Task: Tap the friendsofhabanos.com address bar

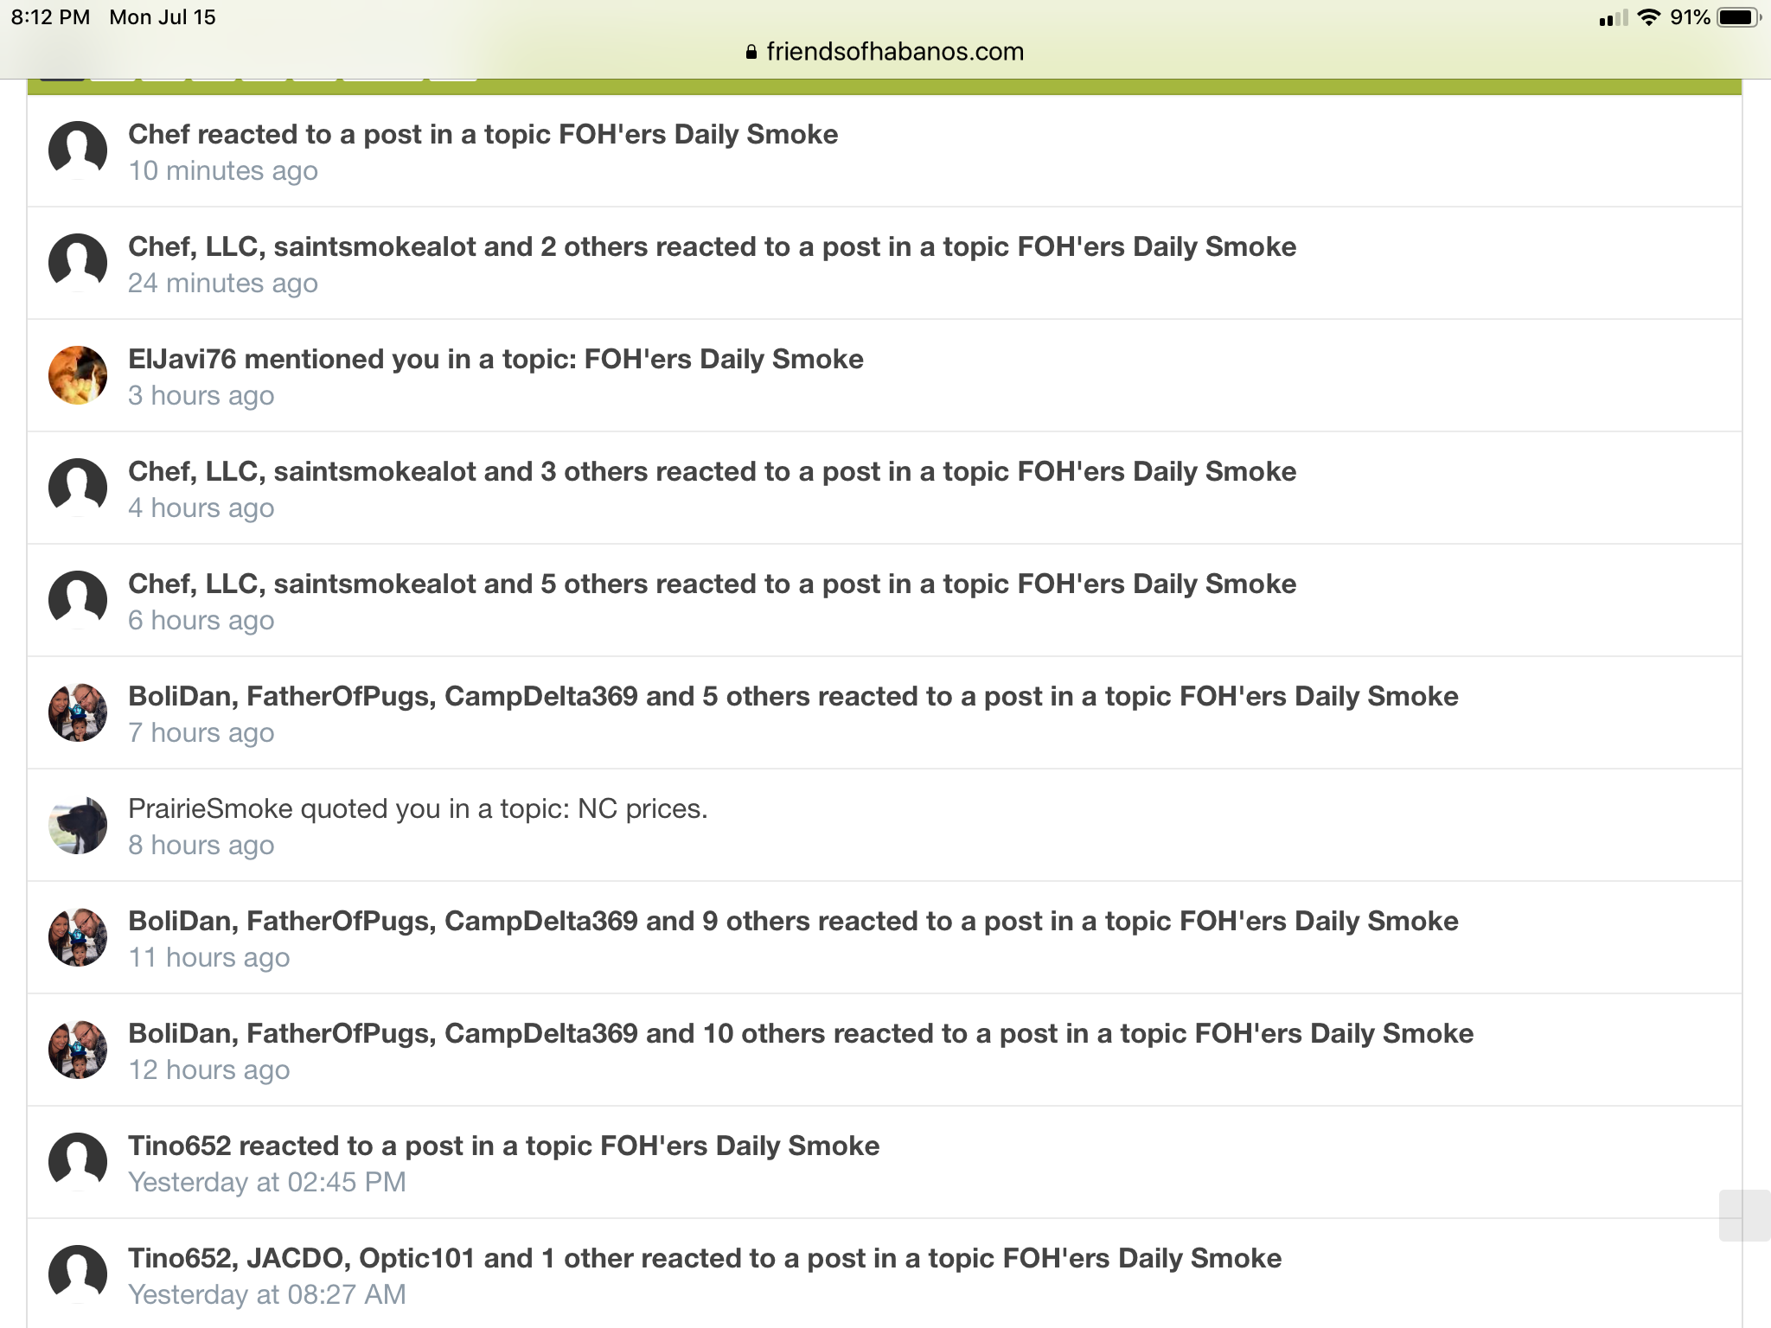Action: (x=885, y=52)
